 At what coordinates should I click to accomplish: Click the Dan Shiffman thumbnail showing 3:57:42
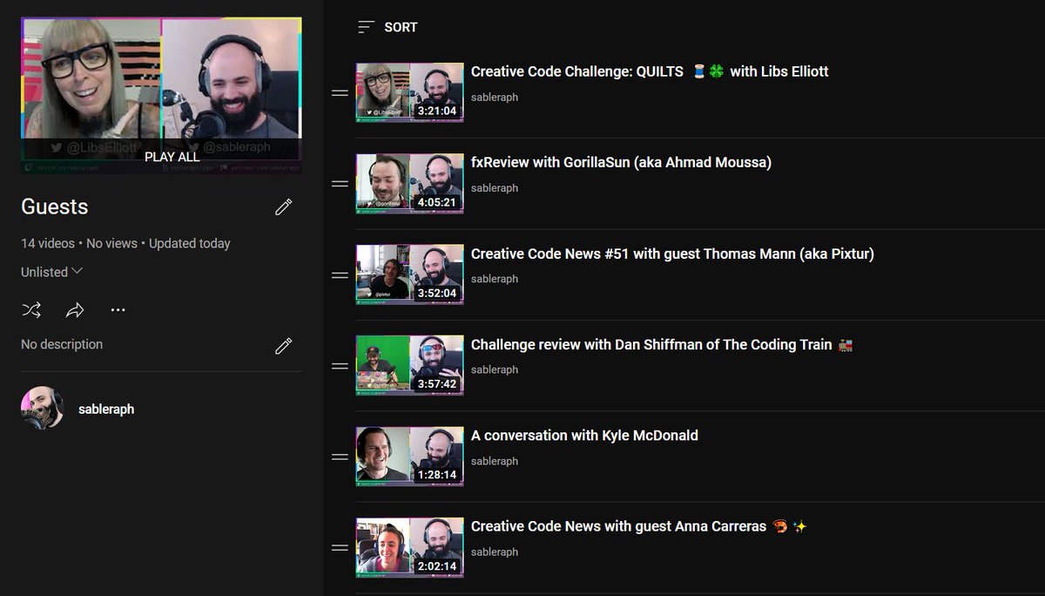pyautogui.click(x=409, y=365)
